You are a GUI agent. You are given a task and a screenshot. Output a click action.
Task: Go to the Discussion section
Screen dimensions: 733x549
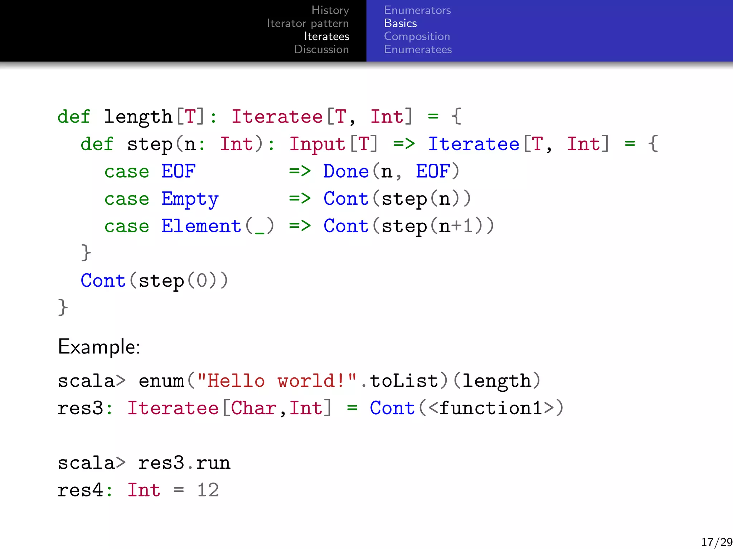tap(321, 49)
